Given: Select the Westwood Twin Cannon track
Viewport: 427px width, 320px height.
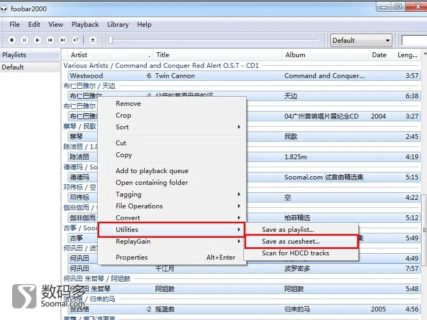Looking at the screenshot, I should (244, 75).
